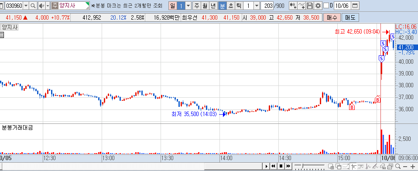Toggle the D checkbox beside date field
The height and width of the screenshot is (171, 418).
[326, 5]
